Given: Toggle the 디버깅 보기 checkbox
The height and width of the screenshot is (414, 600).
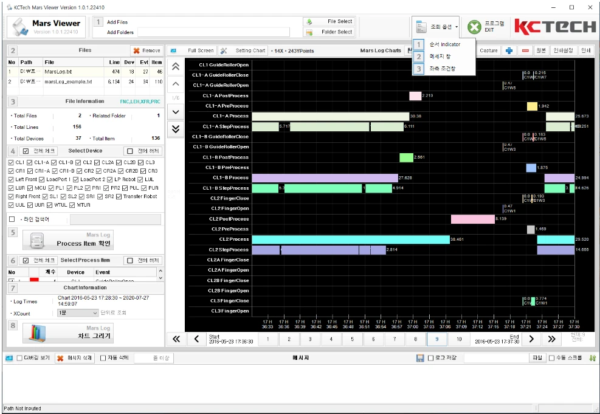Looking at the screenshot, I should pos(19,358).
